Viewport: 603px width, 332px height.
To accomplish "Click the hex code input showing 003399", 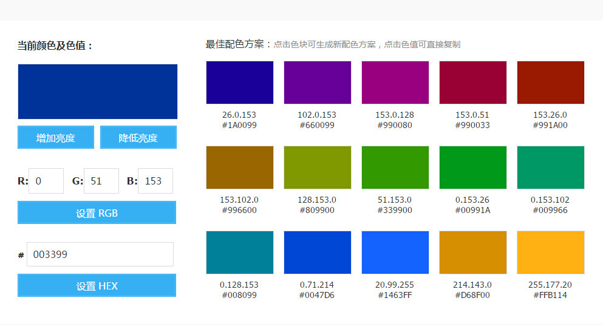I will 100,254.
